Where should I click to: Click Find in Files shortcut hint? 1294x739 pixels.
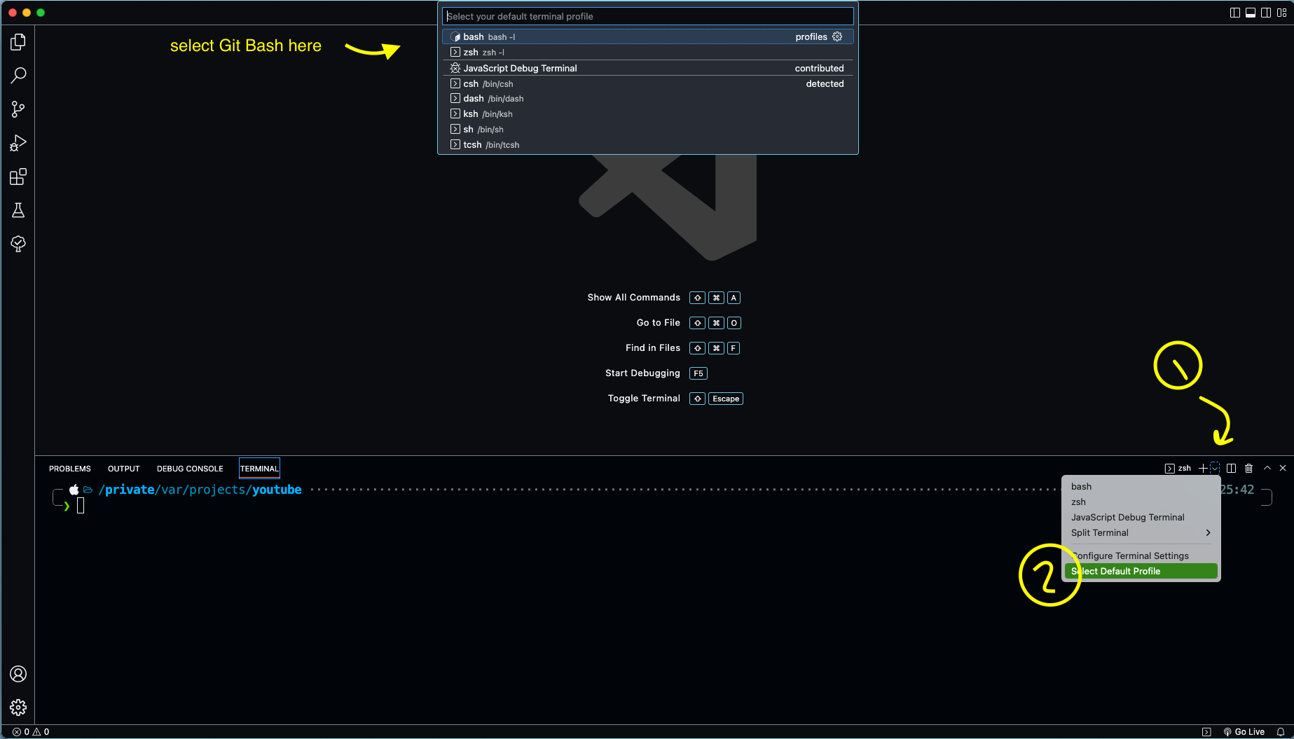click(682, 348)
